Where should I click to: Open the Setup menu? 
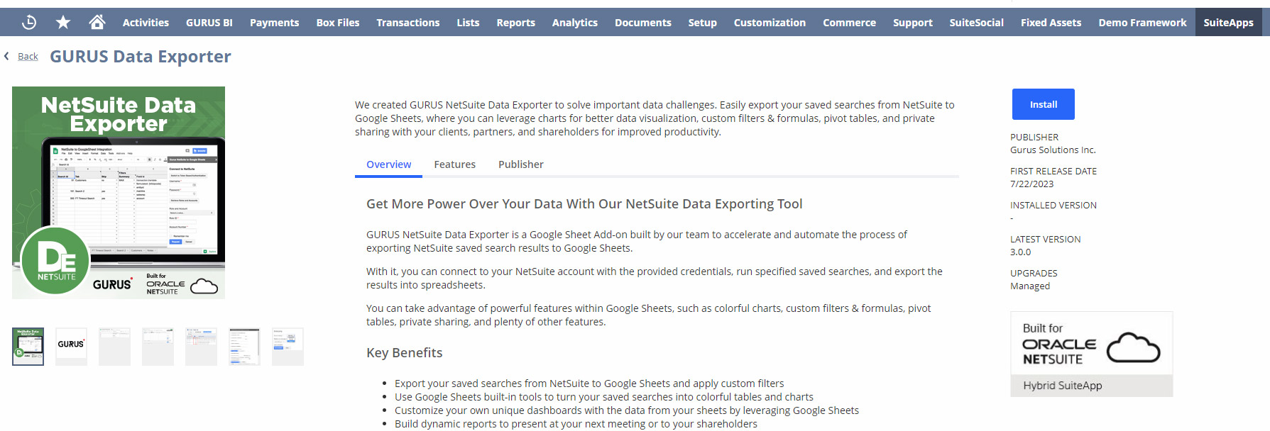pos(702,22)
